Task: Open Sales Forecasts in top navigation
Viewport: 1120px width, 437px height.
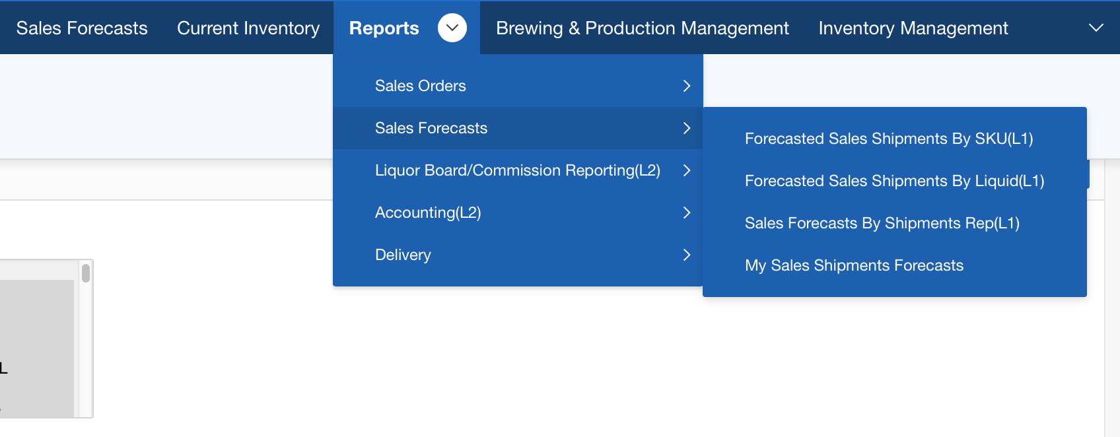Action: tap(82, 28)
